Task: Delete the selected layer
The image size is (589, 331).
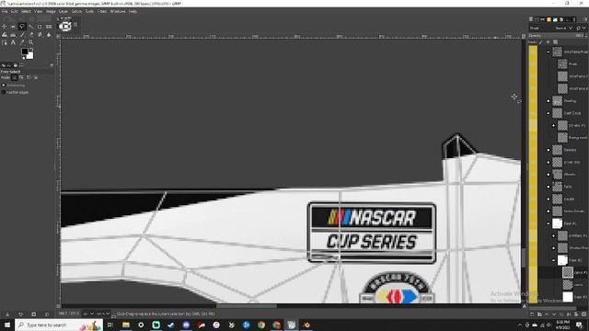Action: coord(583,314)
